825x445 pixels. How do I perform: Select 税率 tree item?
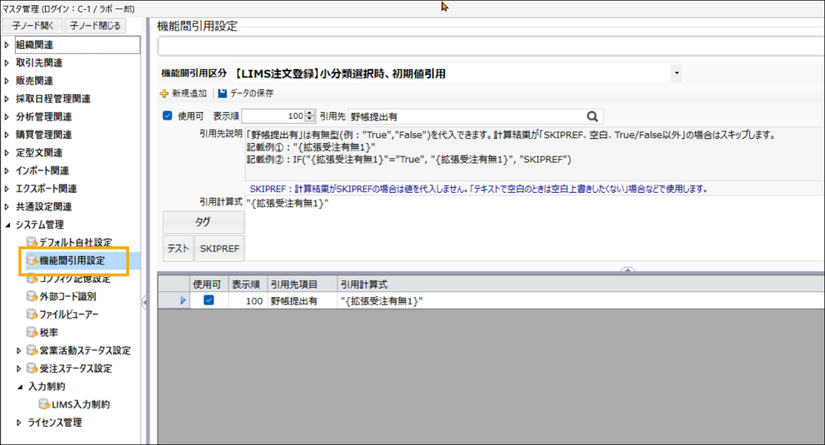pyautogui.click(x=49, y=332)
